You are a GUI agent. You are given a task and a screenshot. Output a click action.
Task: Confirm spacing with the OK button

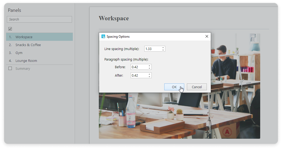click(x=174, y=87)
